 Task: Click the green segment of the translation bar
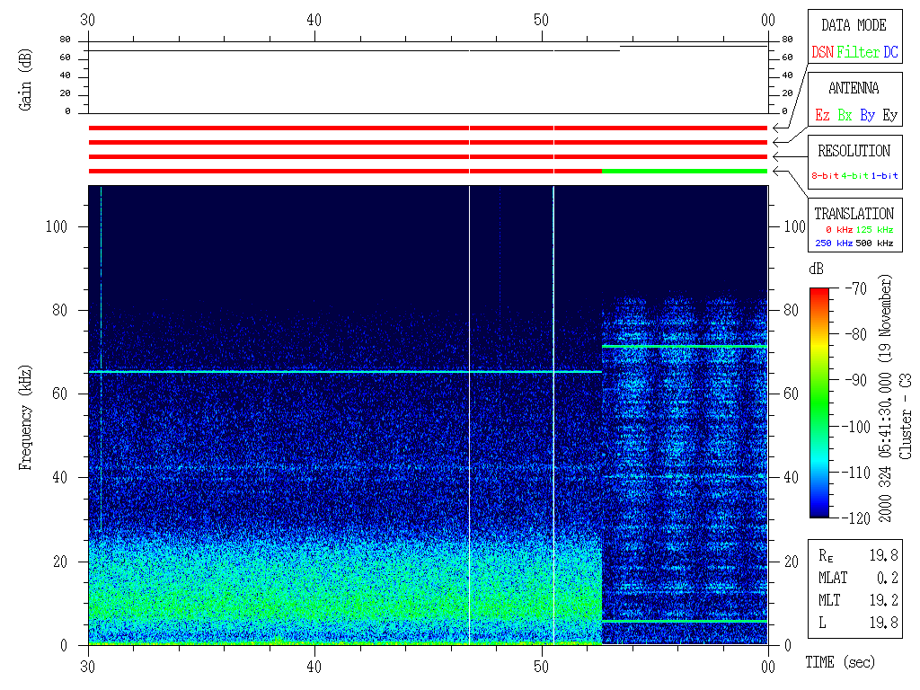coord(684,171)
